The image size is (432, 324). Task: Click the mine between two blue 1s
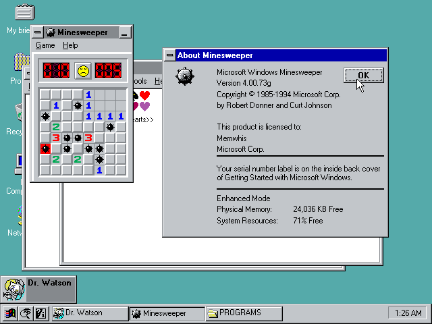point(78,105)
